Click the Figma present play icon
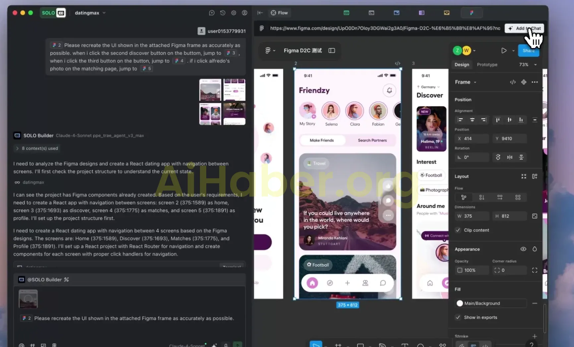This screenshot has height=347, width=574. [x=504, y=51]
